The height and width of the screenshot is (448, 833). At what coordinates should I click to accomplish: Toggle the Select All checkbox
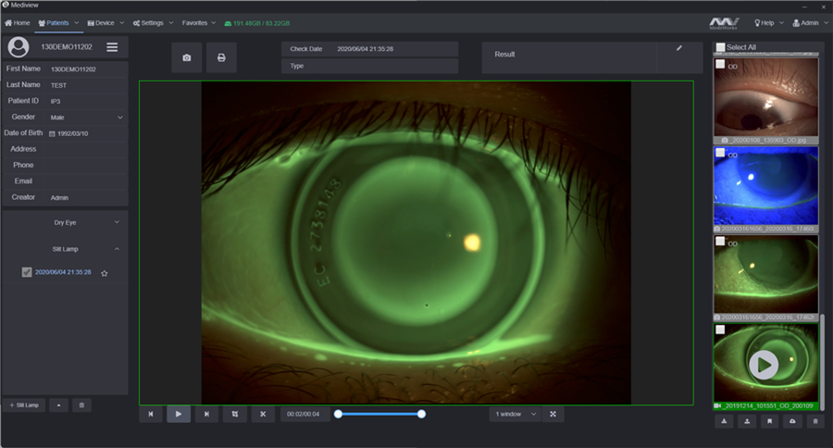click(x=720, y=47)
